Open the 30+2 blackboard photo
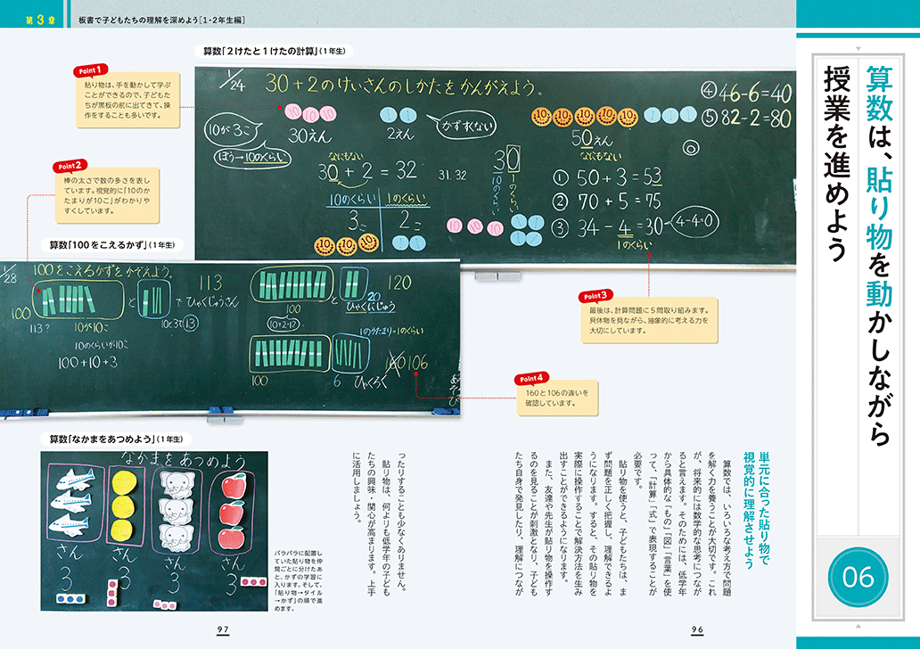 click(495, 168)
